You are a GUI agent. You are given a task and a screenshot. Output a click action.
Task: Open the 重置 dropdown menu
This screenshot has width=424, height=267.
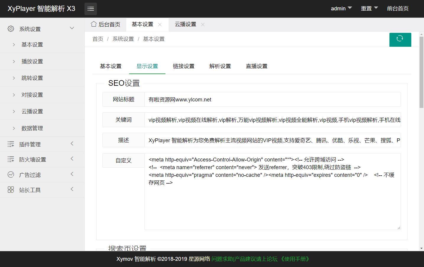(369, 8)
